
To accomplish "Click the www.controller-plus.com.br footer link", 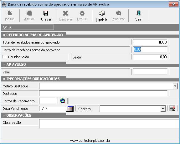I will click(90, 141).
